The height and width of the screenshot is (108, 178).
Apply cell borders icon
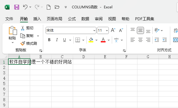[78, 40]
